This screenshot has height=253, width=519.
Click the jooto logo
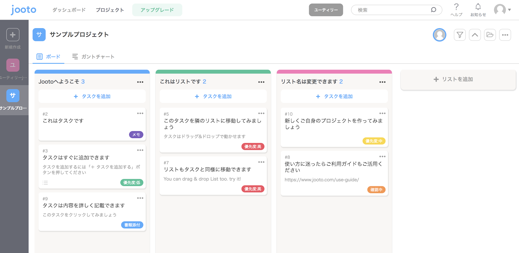[x=23, y=10]
